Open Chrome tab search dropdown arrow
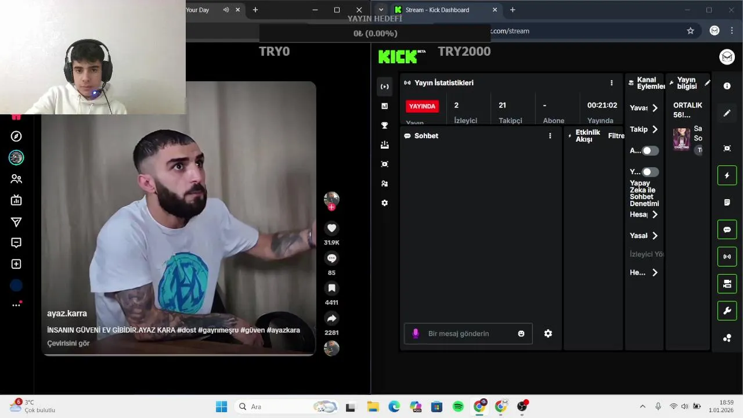Image resolution: width=743 pixels, height=418 pixels. (381, 10)
